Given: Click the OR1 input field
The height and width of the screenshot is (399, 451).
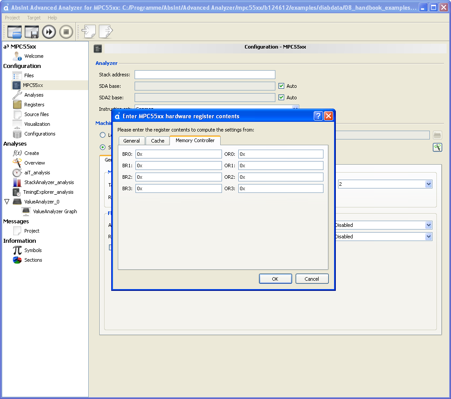Looking at the screenshot, I should [281, 166].
